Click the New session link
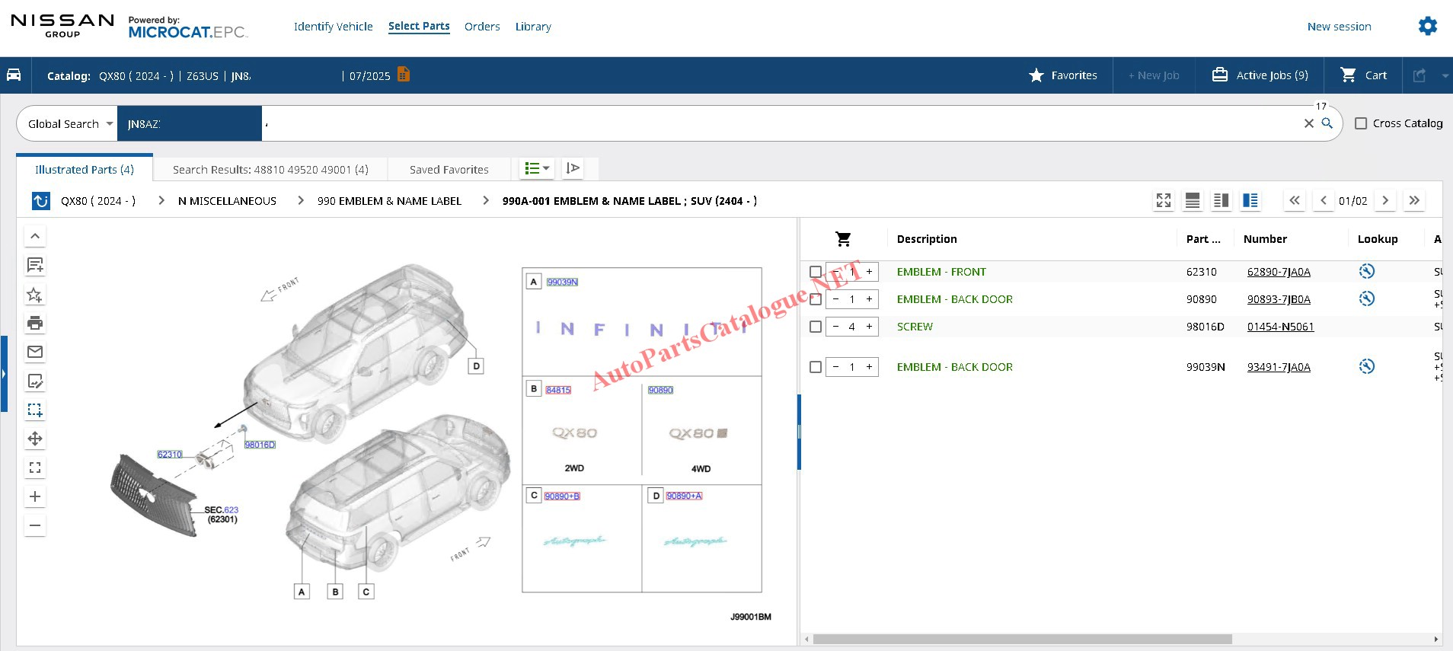 click(x=1339, y=27)
